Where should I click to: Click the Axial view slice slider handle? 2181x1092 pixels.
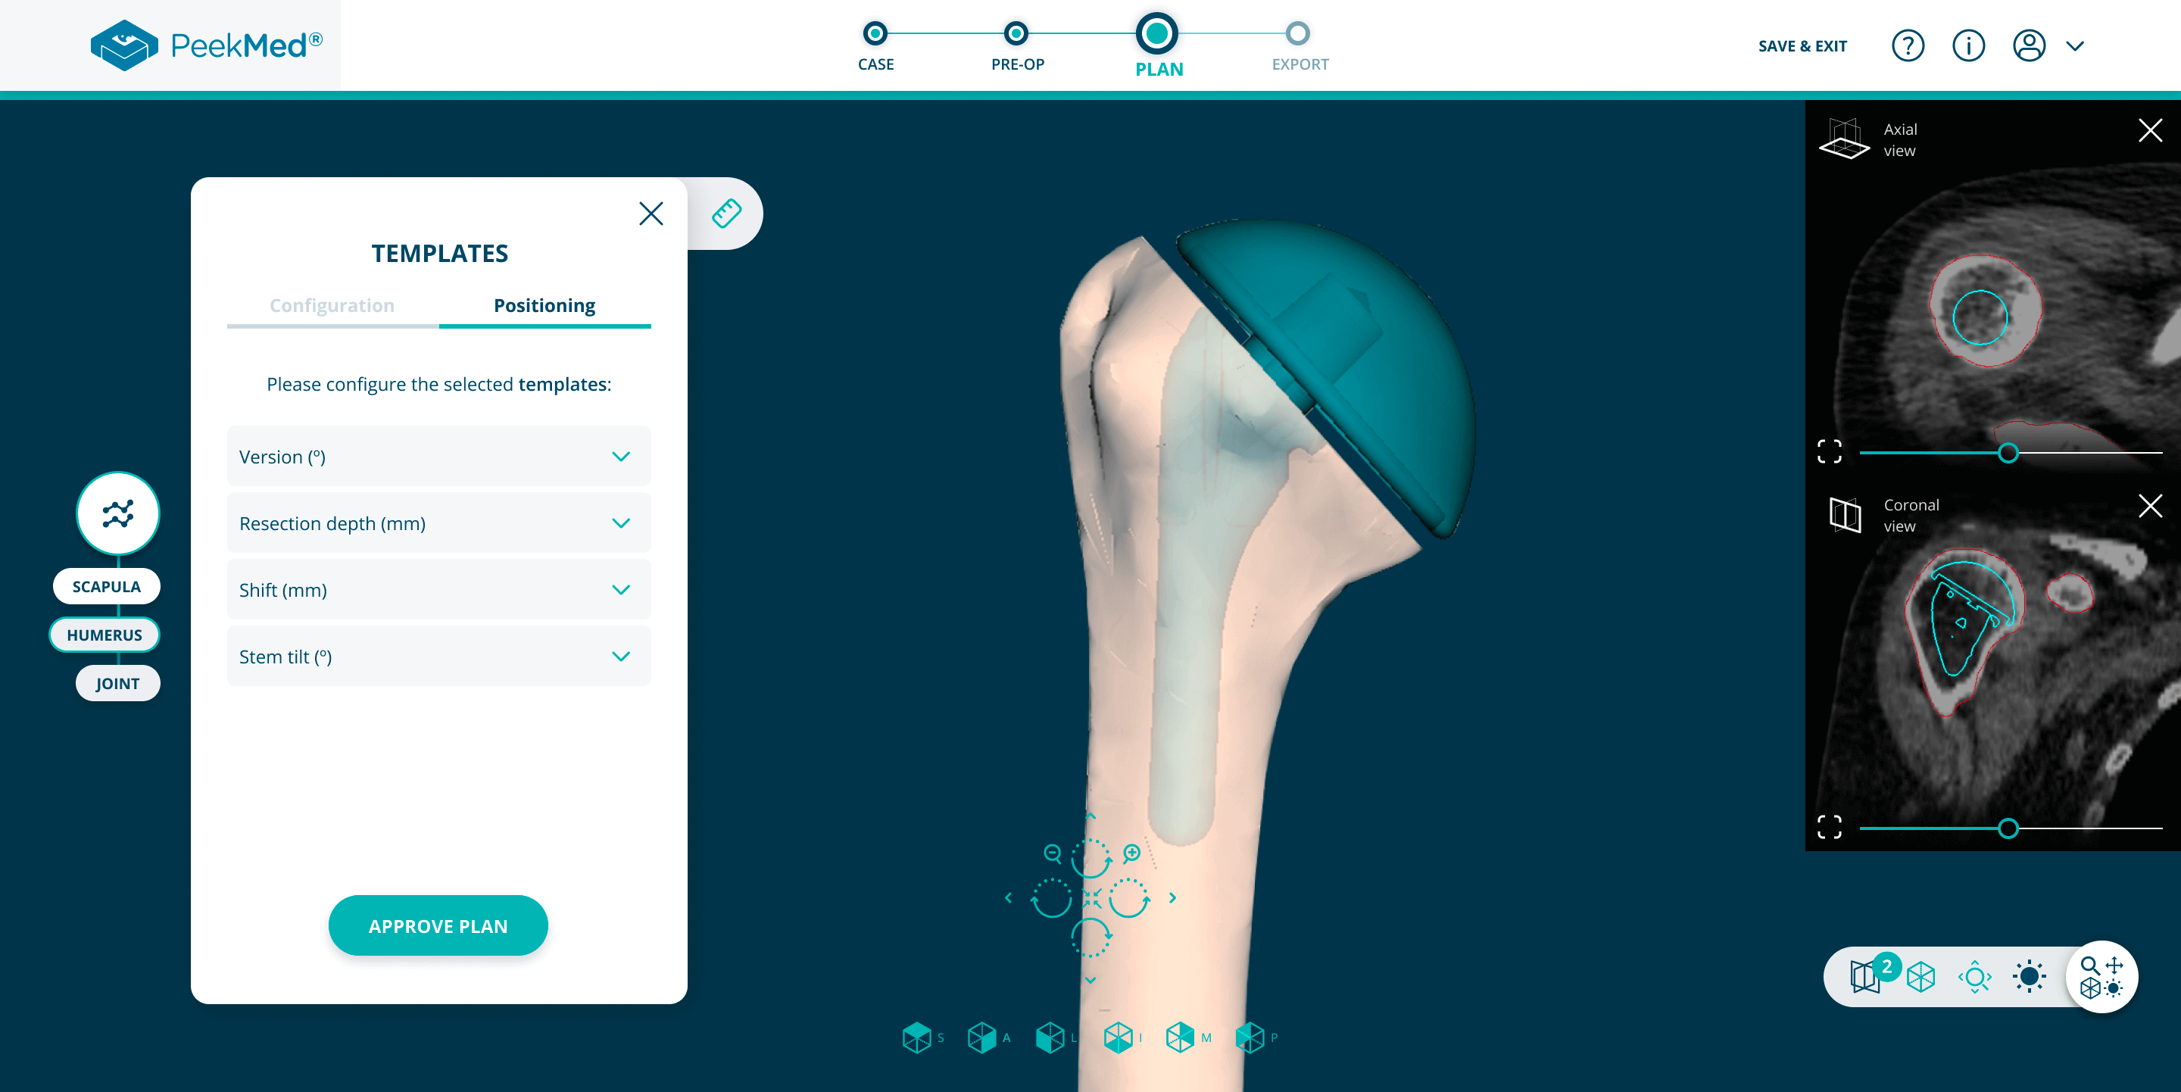2008,453
